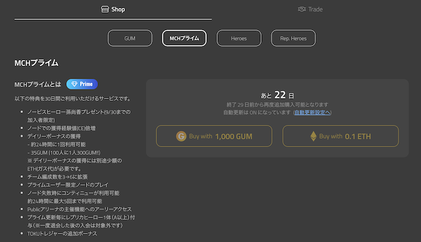Click the Publicアリーナ early access bullet
Image resolution: width=421 pixels, height=242 pixels.
click(79, 210)
